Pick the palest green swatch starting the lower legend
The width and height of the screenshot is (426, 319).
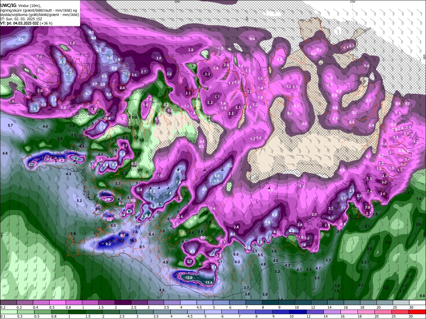[x=8, y=312]
